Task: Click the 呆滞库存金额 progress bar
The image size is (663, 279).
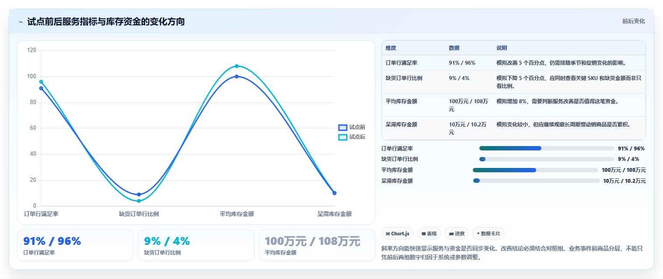Action: tap(536, 181)
